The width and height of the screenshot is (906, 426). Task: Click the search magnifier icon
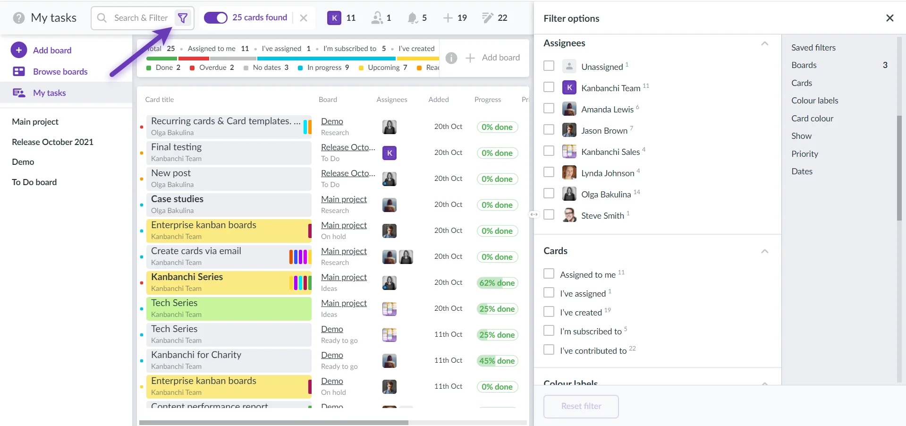coord(102,18)
